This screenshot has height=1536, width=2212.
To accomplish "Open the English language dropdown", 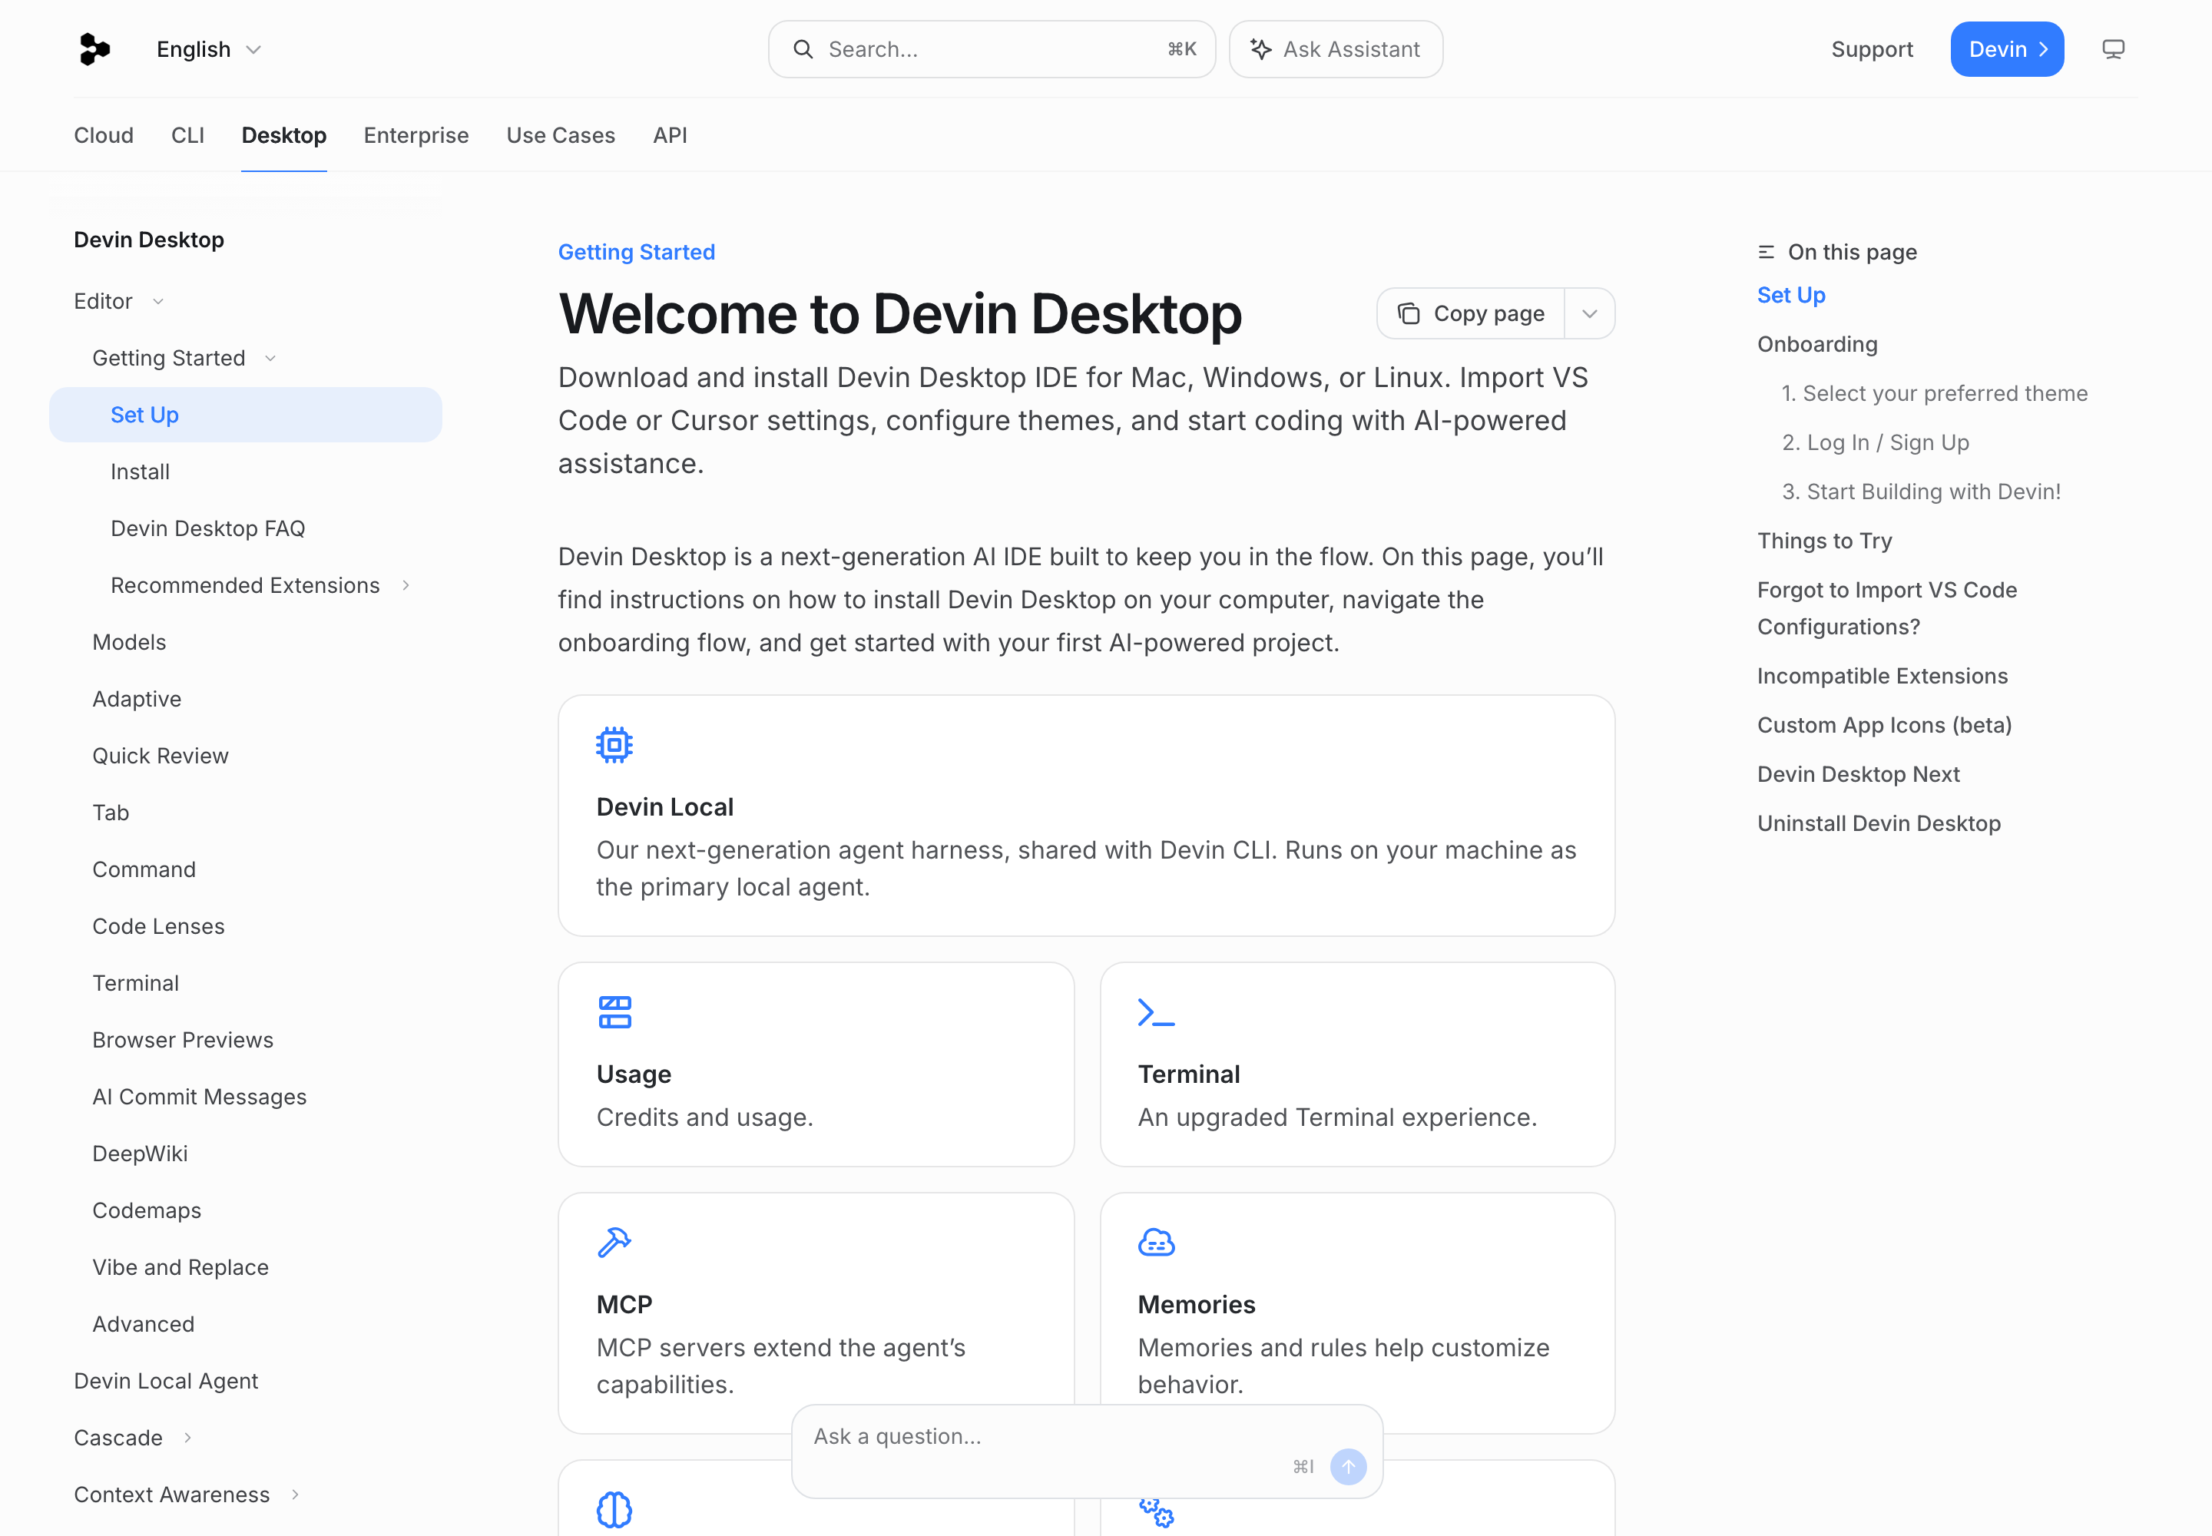I will pos(209,49).
